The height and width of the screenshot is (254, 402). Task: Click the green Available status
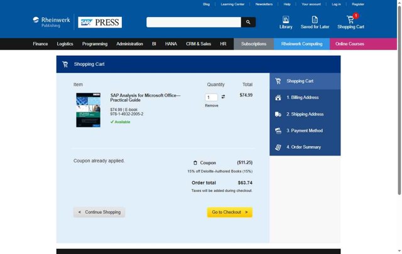click(120, 122)
